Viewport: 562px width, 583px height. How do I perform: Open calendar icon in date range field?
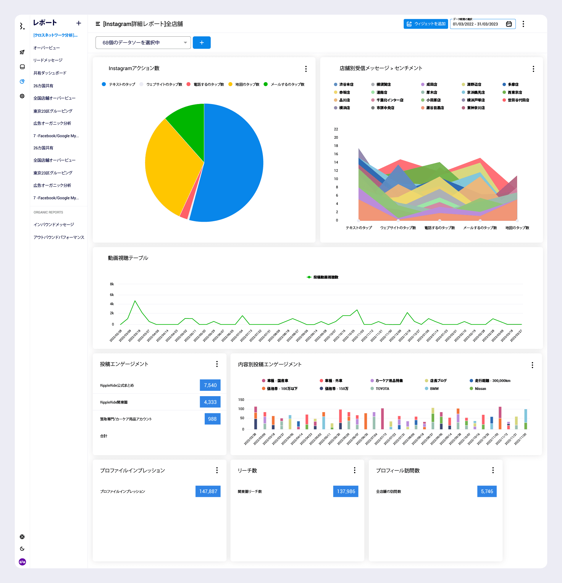509,24
